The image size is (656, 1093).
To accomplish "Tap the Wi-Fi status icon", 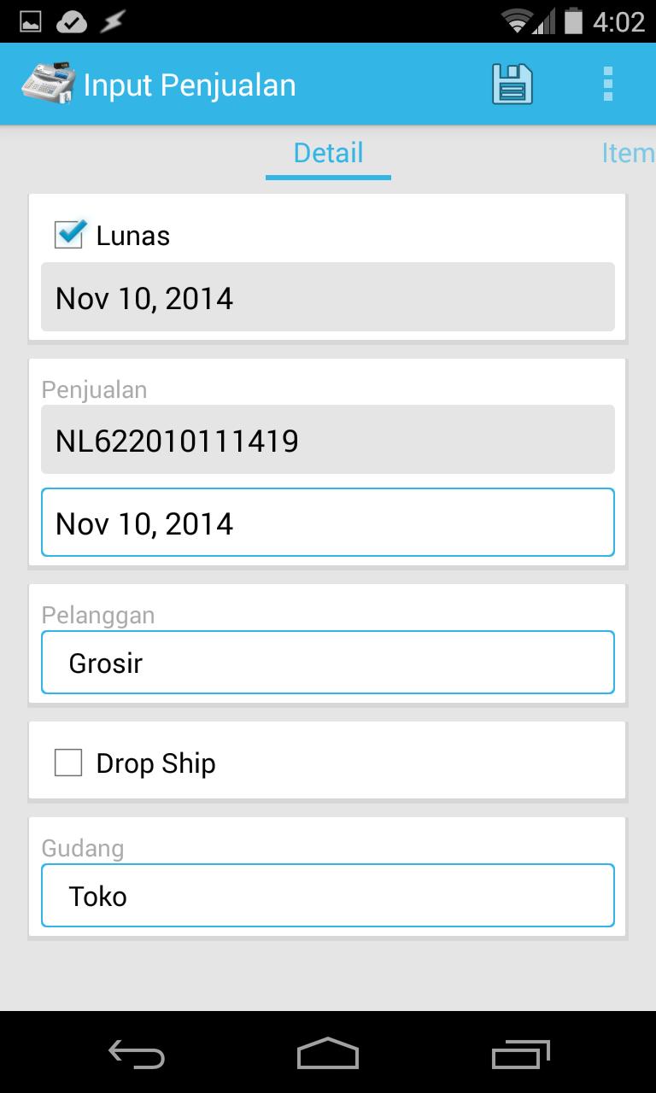I will pos(516,21).
